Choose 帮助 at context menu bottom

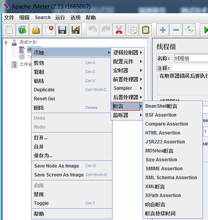[x=72, y=214]
